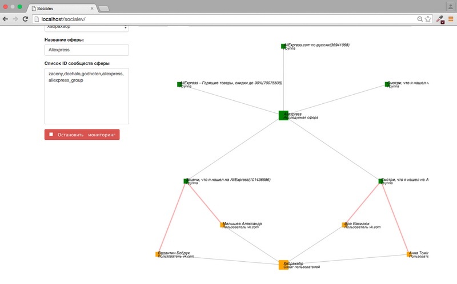The height and width of the screenshot is (284, 457).
Task: Click the Зацени, что я нашел group node
Action: pos(186,181)
